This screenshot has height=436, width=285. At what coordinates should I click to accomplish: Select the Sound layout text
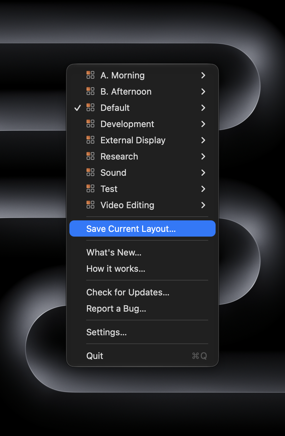point(113,172)
